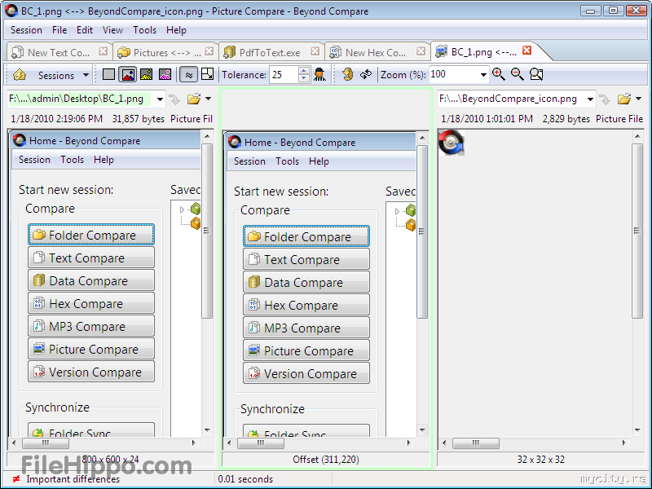Image resolution: width=652 pixels, height=489 pixels.
Task: Click the Tolerance value field
Action: (284, 75)
